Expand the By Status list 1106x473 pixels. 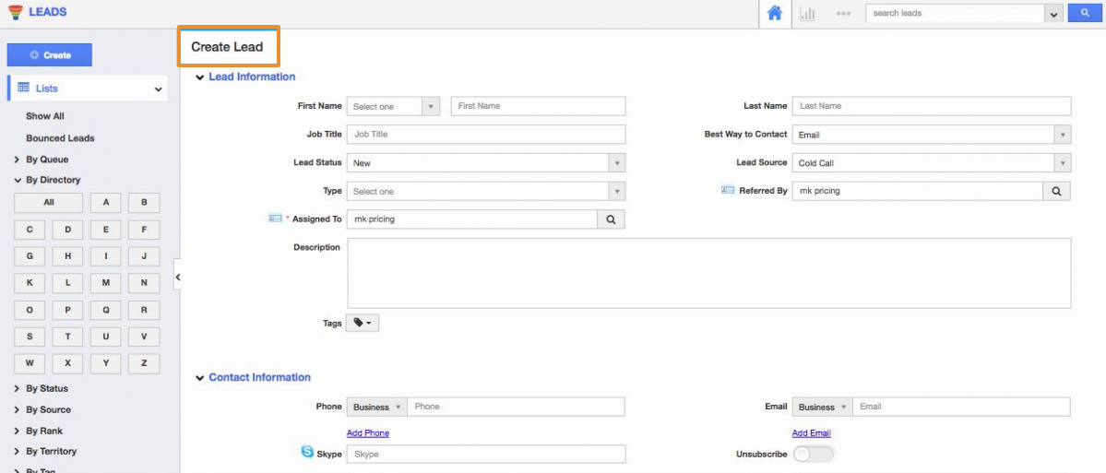[46, 388]
